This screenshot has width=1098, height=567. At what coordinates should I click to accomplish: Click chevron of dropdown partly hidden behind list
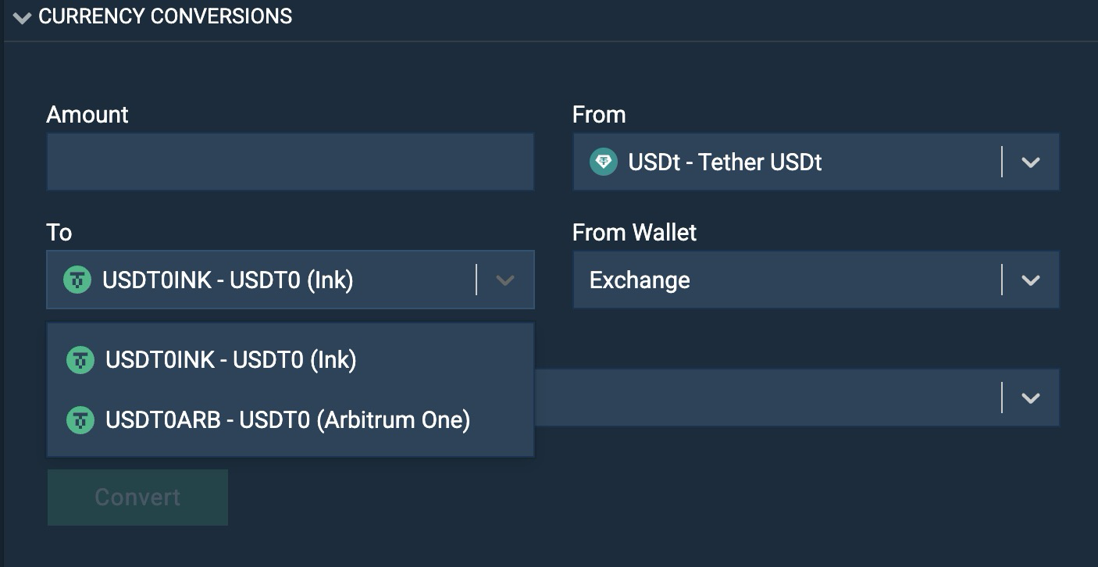point(1031,398)
